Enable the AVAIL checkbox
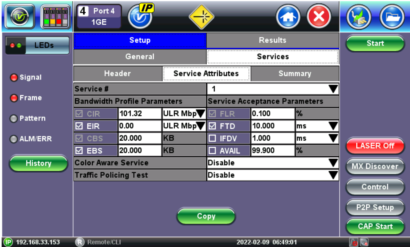This screenshot has width=410, height=247. (x=212, y=151)
